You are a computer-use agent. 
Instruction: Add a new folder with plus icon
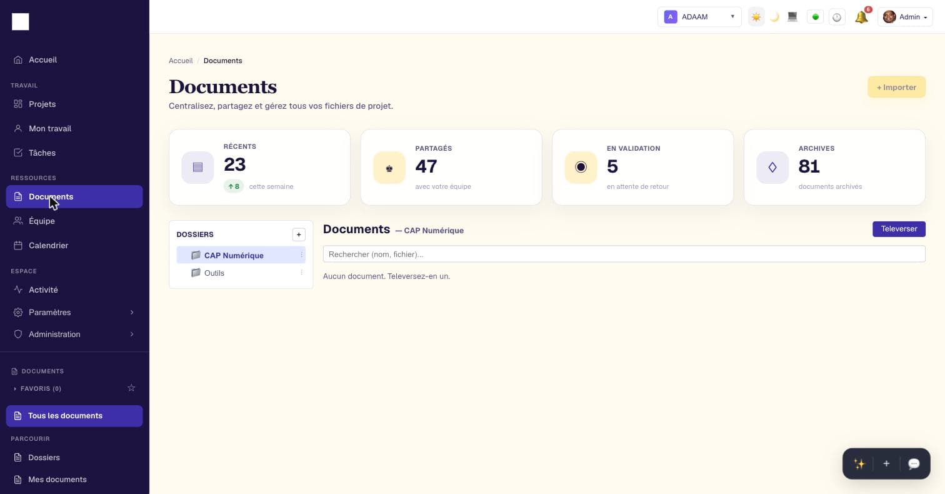[x=299, y=234]
